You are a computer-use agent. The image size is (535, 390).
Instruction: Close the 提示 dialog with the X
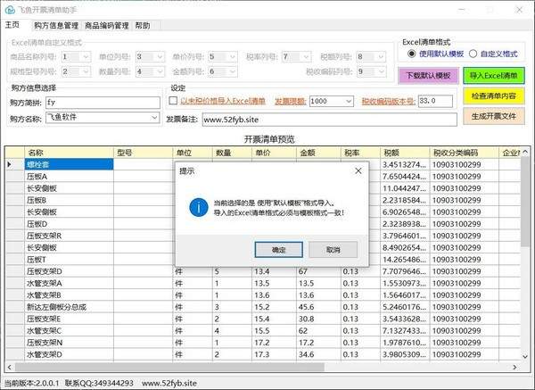[x=357, y=170]
